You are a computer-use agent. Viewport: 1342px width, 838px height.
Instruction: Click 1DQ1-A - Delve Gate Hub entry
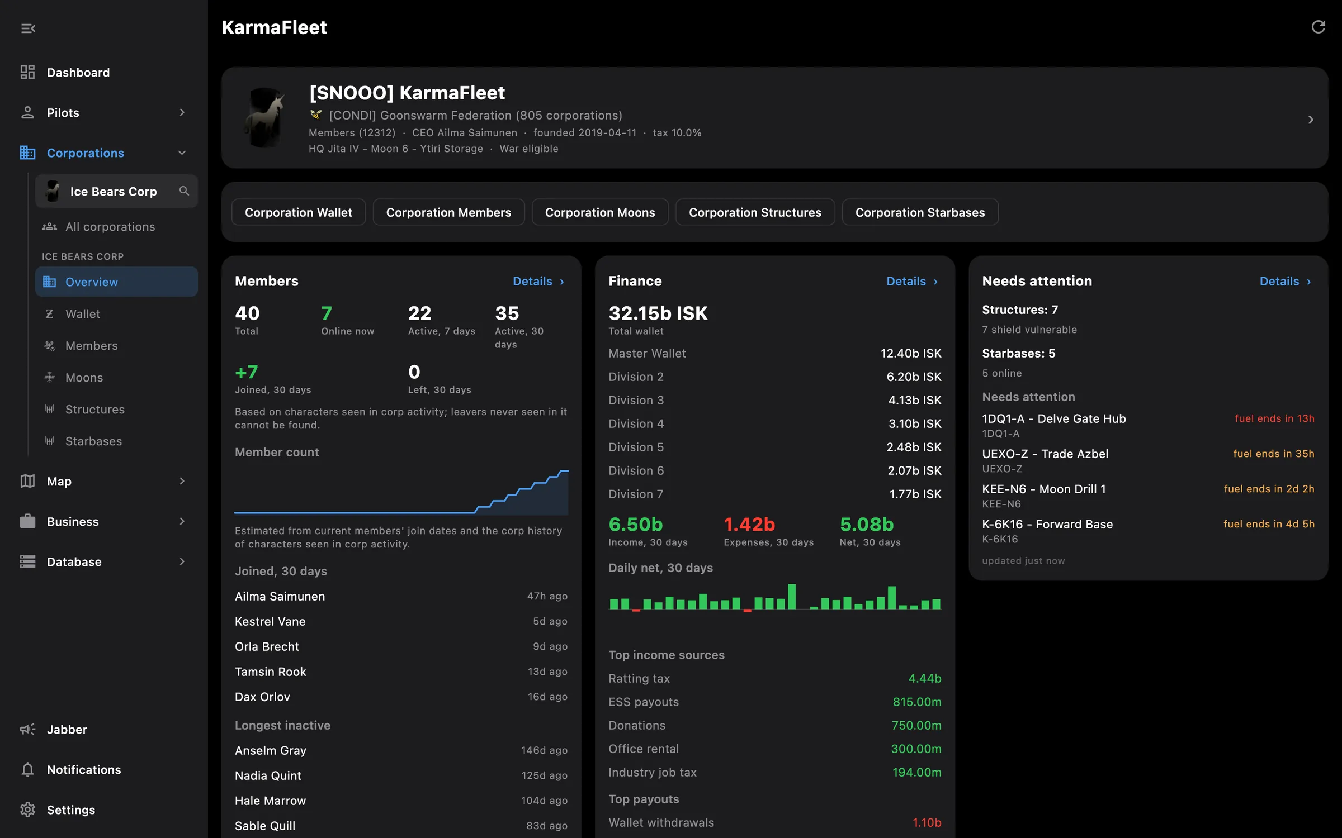coord(1148,425)
